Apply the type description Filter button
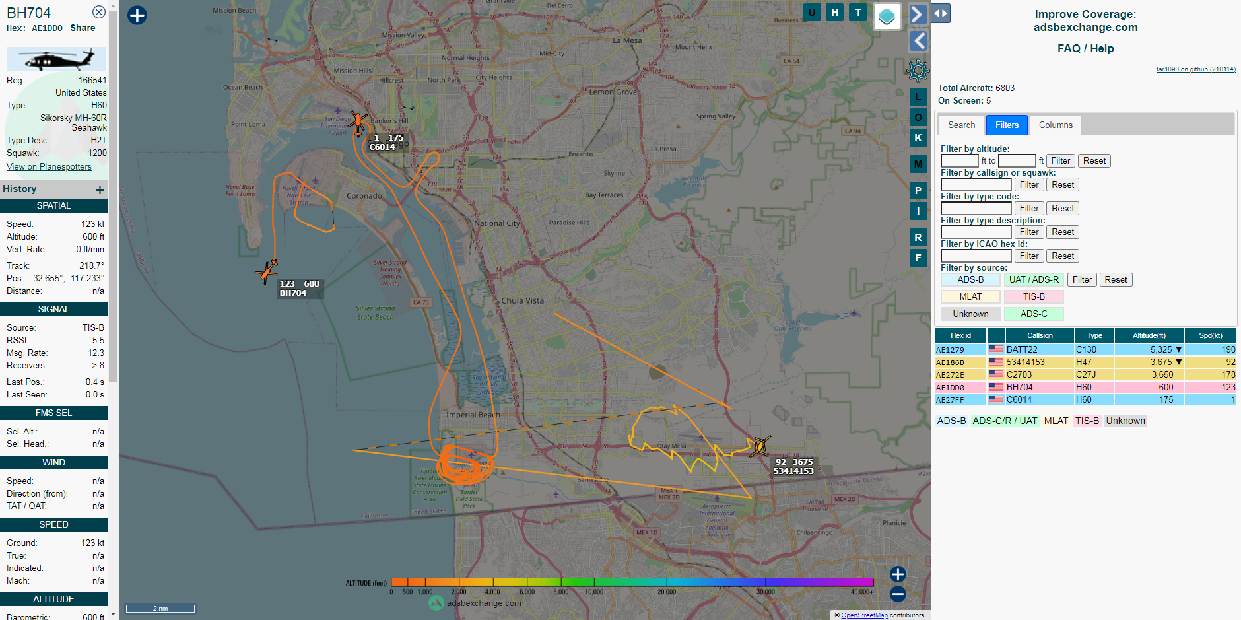1241x620 pixels. [x=1029, y=232]
